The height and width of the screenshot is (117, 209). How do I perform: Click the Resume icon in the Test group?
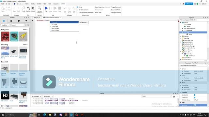click(55, 8)
